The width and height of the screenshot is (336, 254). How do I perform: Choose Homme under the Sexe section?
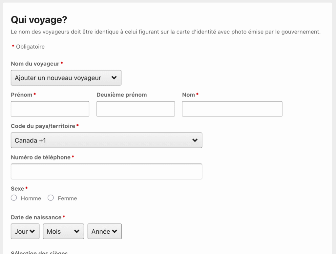tap(14, 198)
